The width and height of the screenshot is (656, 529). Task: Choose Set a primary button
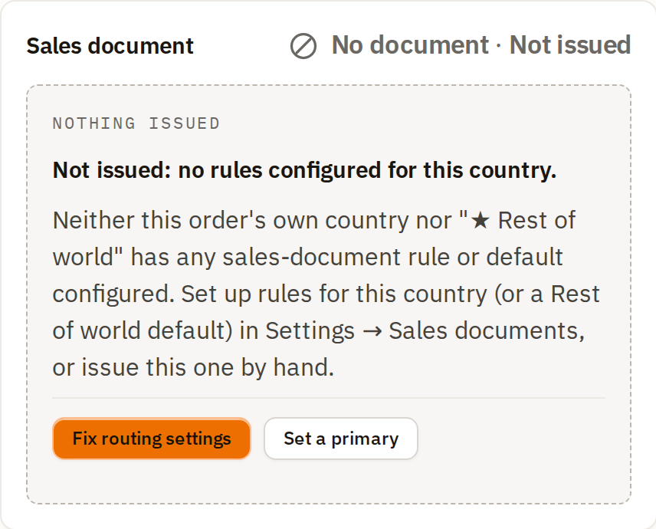click(x=341, y=439)
